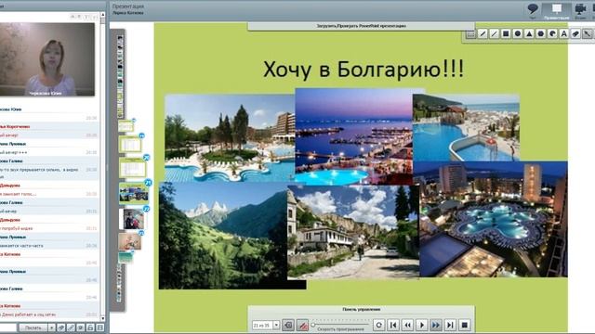Select slide thumbnail number 19
595x334 pixels.
click(x=131, y=145)
